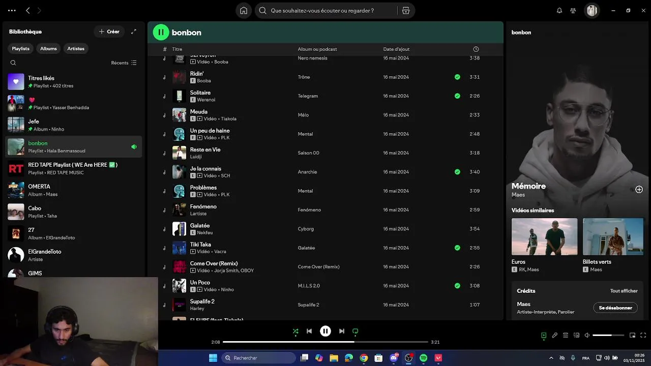The image size is (651, 366).
Task: Open ElGrandeToto artist
Action: (x=74, y=255)
